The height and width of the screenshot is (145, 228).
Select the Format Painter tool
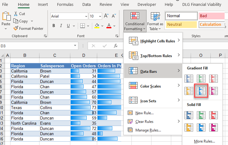(x=28, y=29)
